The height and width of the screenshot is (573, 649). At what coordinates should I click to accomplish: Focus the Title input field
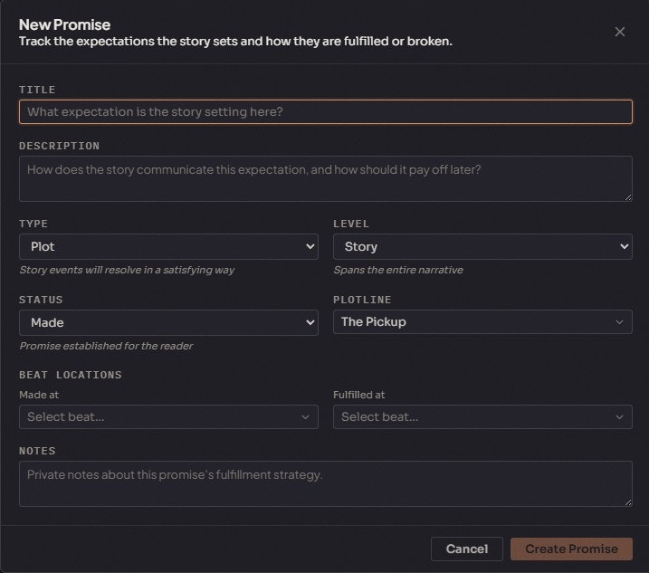pos(325,111)
